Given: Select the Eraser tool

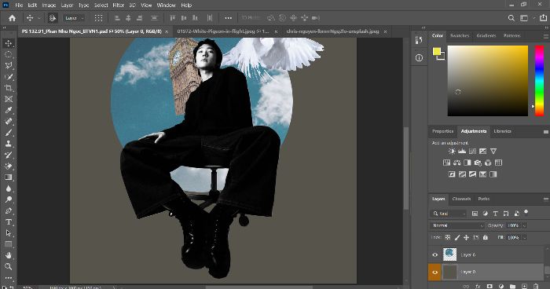Looking at the screenshot, I should coord(9,166).
